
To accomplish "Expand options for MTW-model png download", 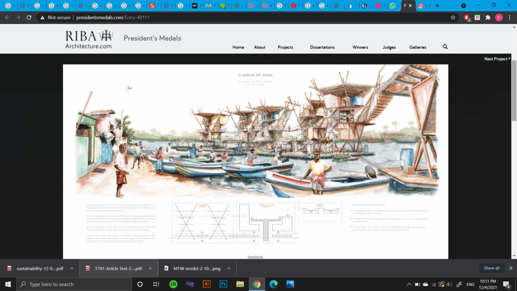I will click(x=229, y=268).
